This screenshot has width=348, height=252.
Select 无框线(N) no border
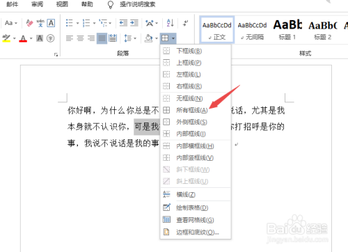click(196, 98)
